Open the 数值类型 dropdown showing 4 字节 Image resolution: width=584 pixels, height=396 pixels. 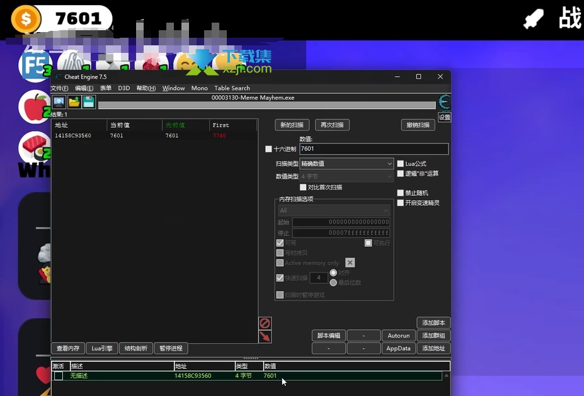pyautogui.click(x=346, y=176)
